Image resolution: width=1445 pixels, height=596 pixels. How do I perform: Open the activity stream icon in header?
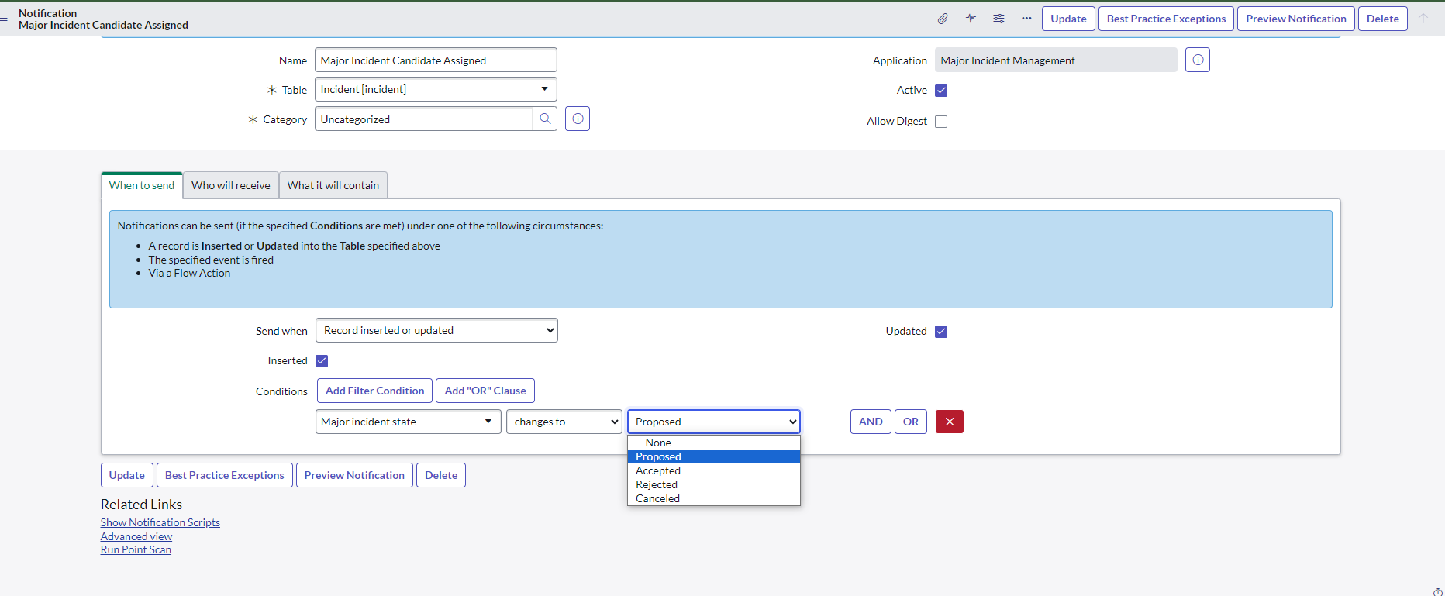(971, 19)
